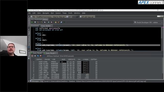Click the EMPNO column header
Viewport: 164px width, 92px height.
coord(39,59)
